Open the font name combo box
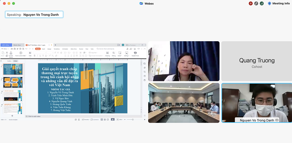292x143 pixels. [40, 53]
